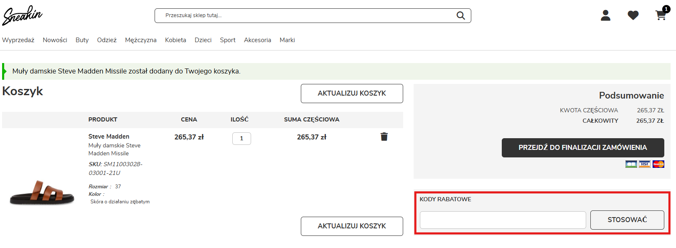The image size is (676, 248).
Task: Open the shopping cart icon
Action: [x=661, y=15]
